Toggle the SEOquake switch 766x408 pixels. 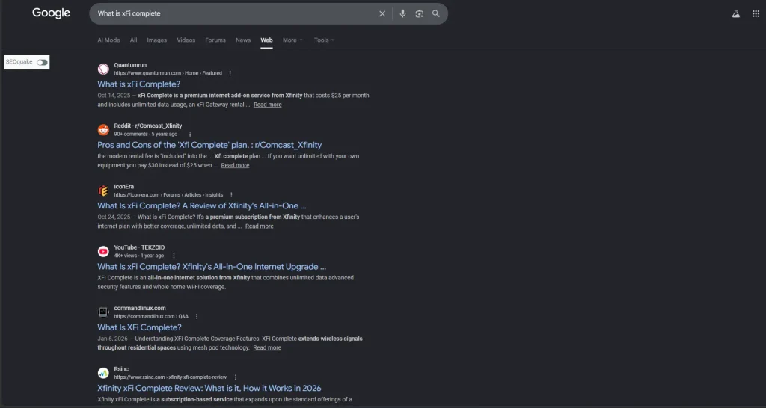(42, 62)
